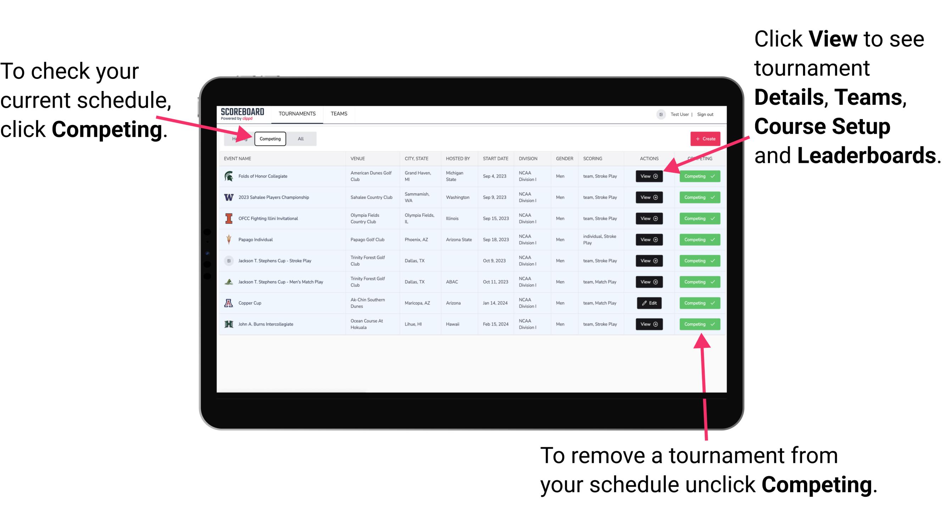942x506 pixels.
Task: Click the View icon for John A. Burns Intercollegiate
Action: pyautogui.click(x=649, y=324)
